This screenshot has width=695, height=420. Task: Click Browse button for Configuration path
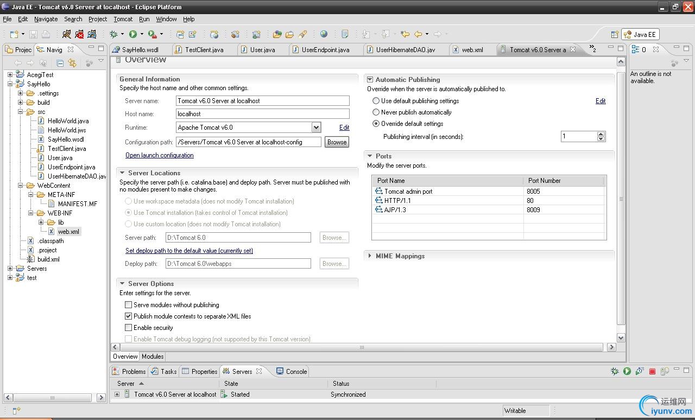pyautogui.click(x=337, y=142)
